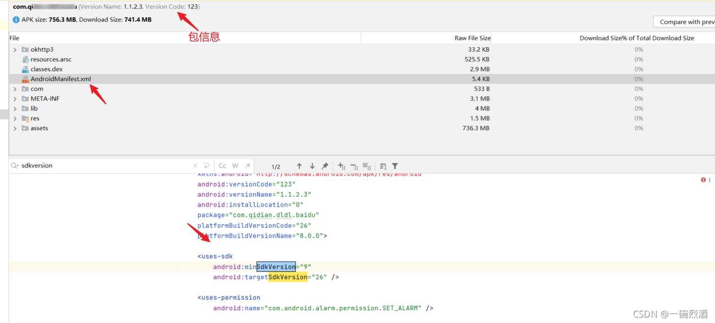Click the classes.dex file icon
This screenshot has width=715, height=323.
[25, 69]
